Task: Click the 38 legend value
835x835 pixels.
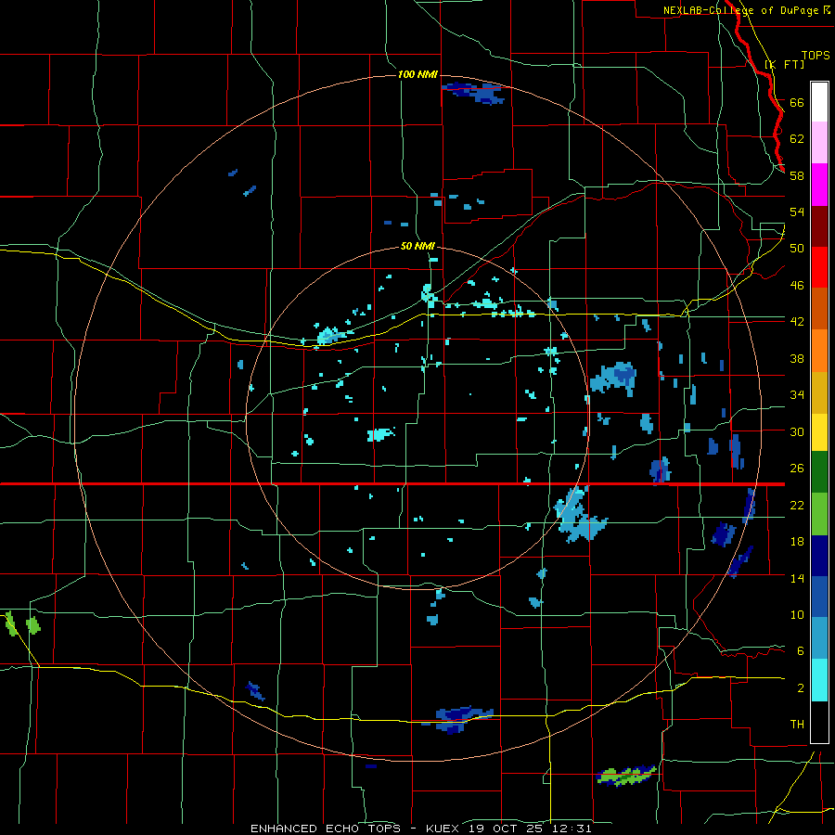Action: coord(797,358)
